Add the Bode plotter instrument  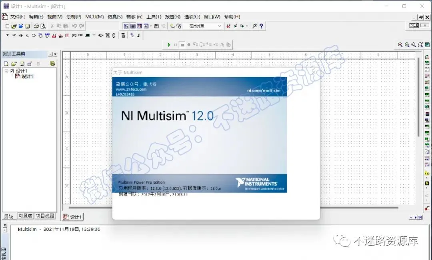[427, 89]
